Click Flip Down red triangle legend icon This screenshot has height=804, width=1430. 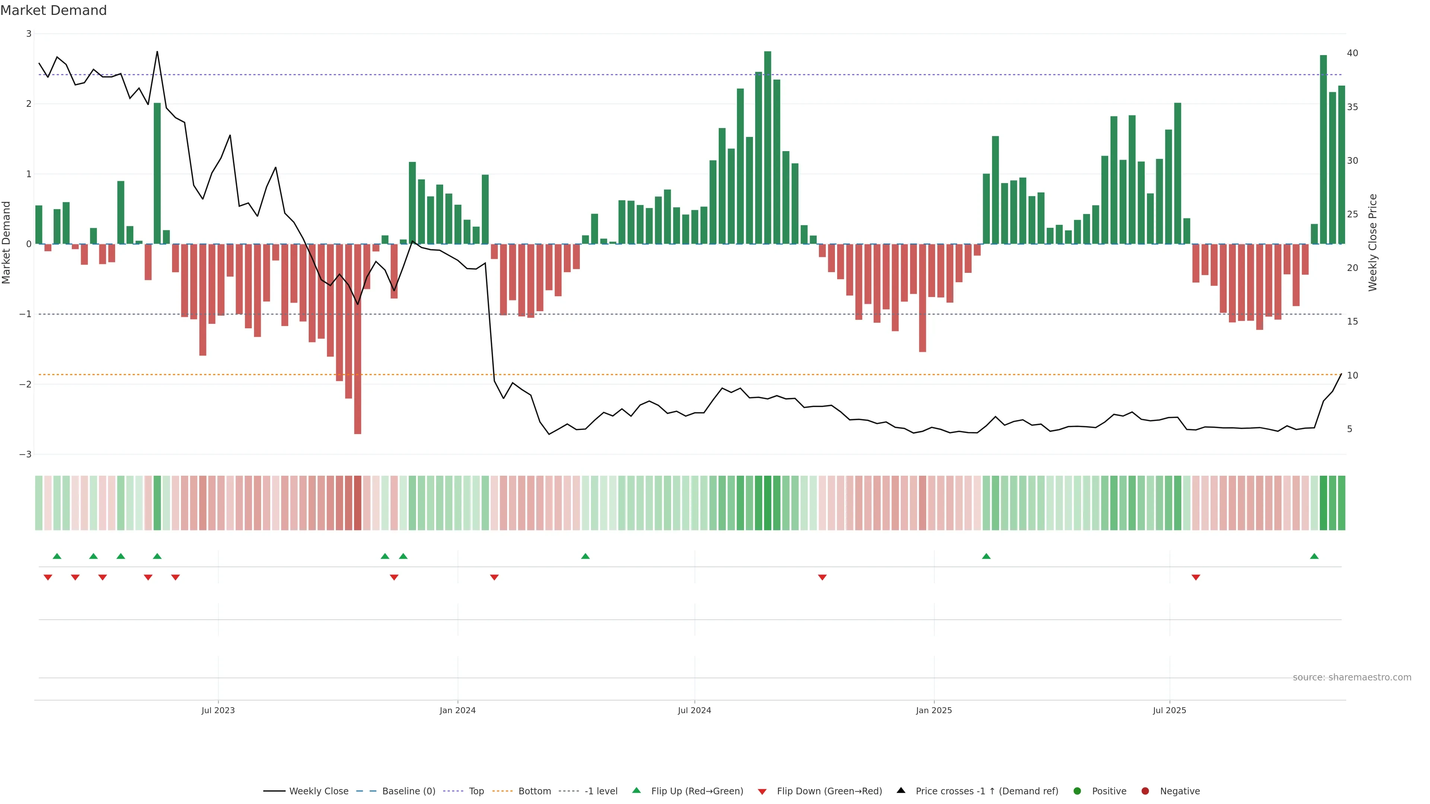pyautogui.click(x=762, y=791)
